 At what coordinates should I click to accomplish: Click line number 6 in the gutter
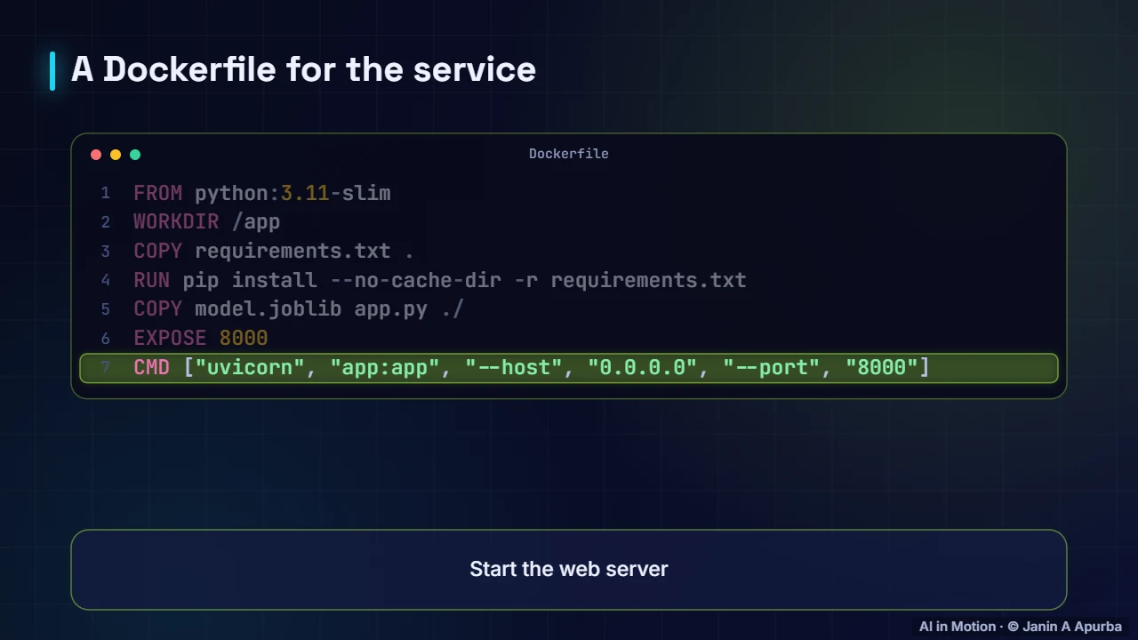click(106, 338)
